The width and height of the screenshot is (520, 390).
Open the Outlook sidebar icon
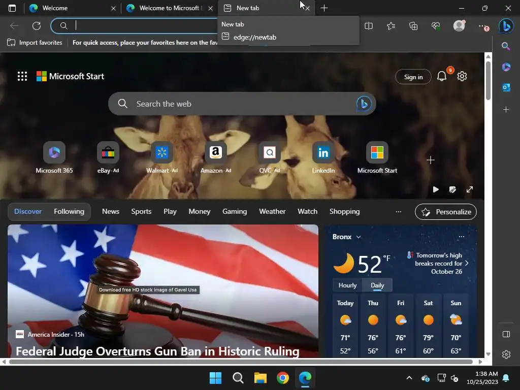pyautogui.click(x=506, y=87)
